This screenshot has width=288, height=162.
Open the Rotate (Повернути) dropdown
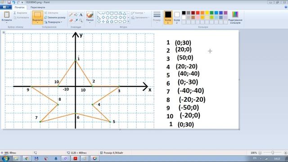coord(54,22)
